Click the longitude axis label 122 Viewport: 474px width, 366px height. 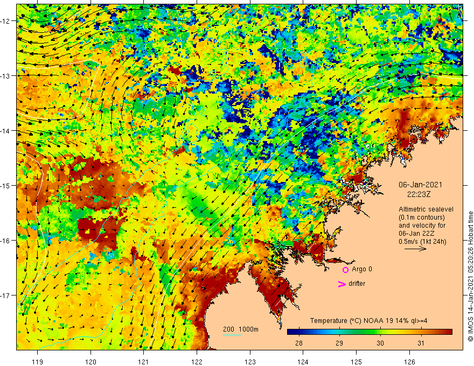[x=197, y=362]
